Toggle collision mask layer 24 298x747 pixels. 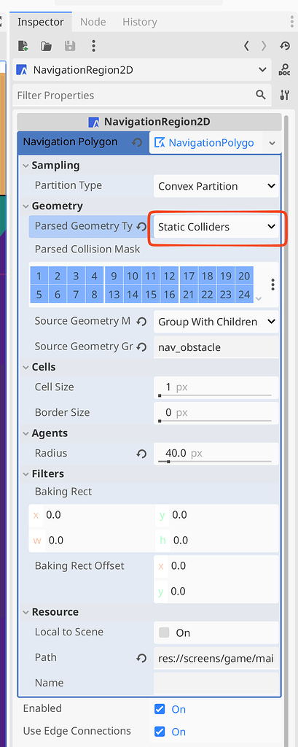coord(244,295)
